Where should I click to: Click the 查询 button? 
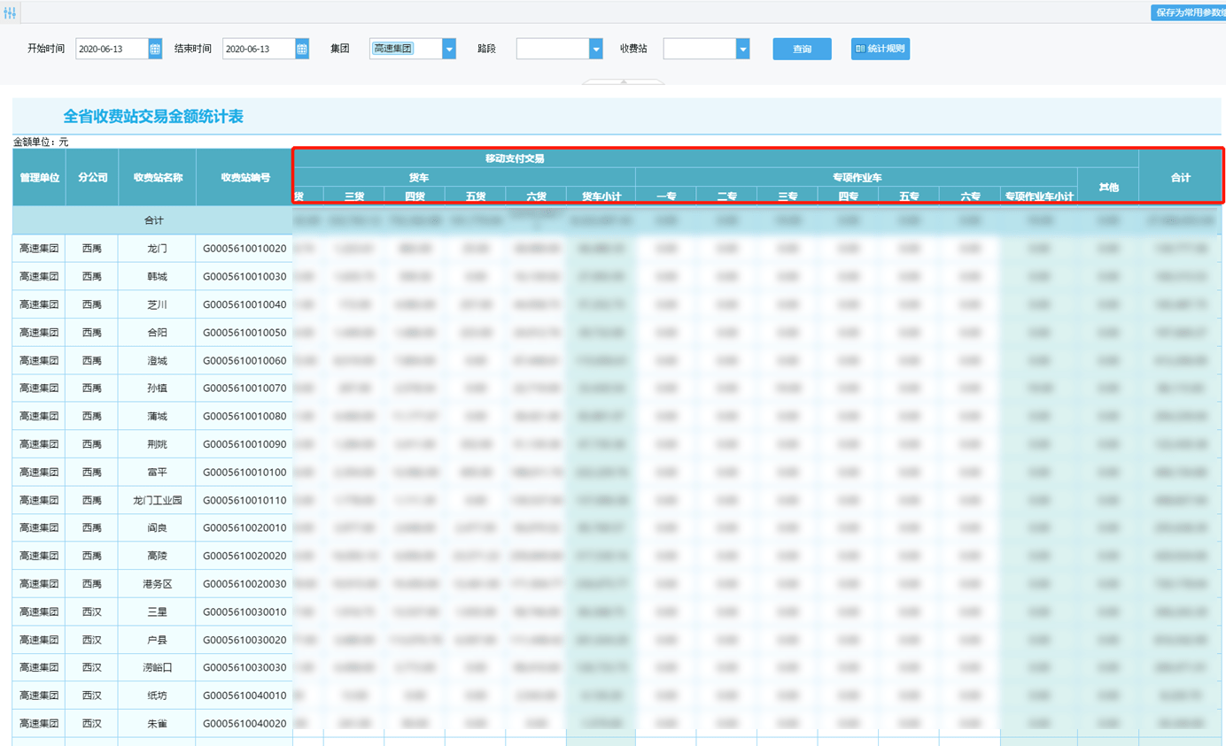[x=802, y=49]
